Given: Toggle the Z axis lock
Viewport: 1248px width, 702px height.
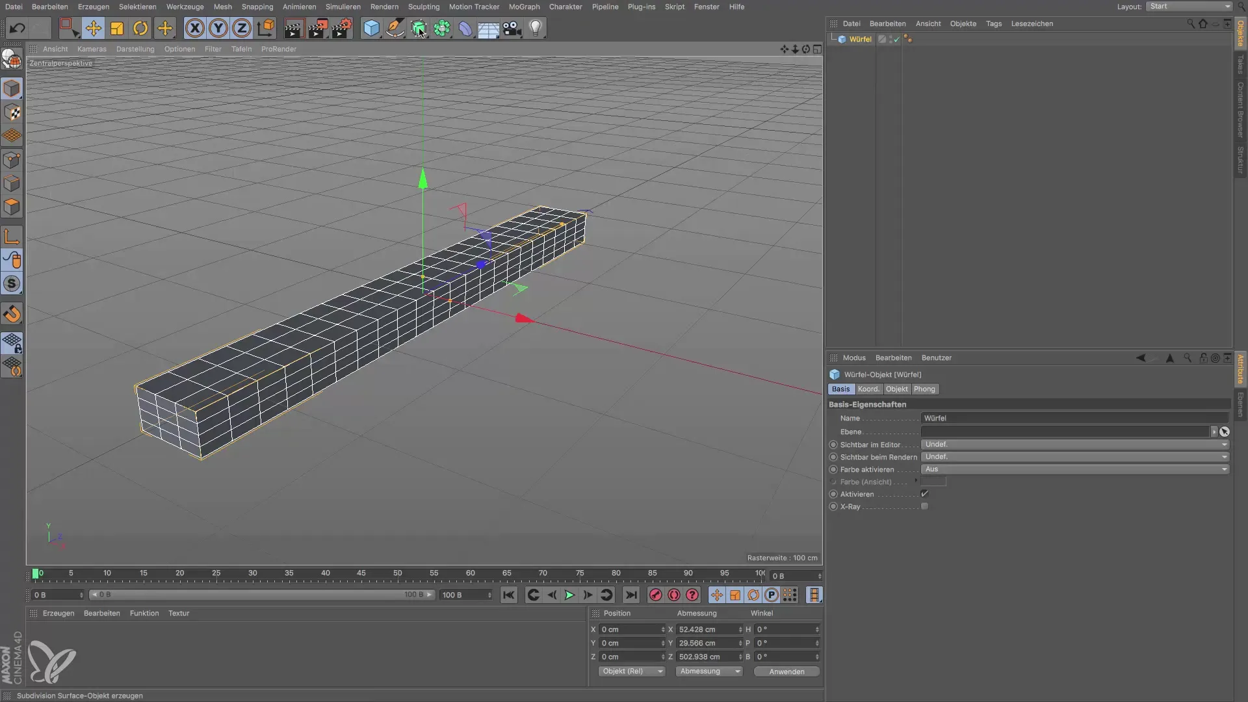Looking at the screenshot, I should [x=242, y=29].
